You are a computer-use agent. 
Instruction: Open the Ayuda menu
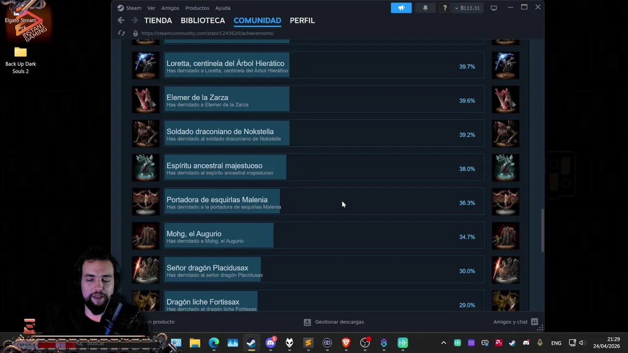[223, 8]
